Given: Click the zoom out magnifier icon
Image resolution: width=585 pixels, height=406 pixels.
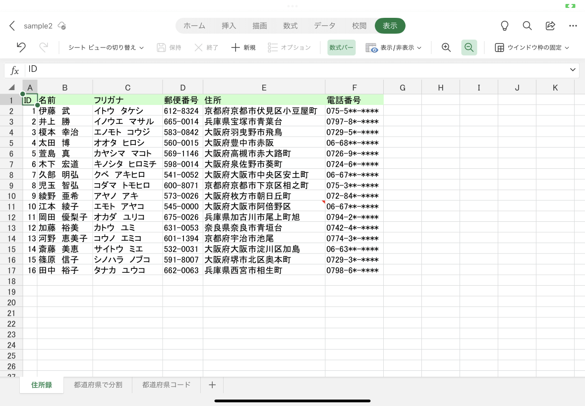Looking at the screenshot, I should pyautogui.click(x=469, y=48).
